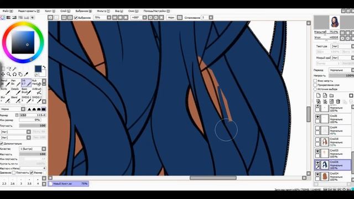Select the zoom magnifier tool
The height and width of the screenshot is (199, 354).
coord(9,74)
